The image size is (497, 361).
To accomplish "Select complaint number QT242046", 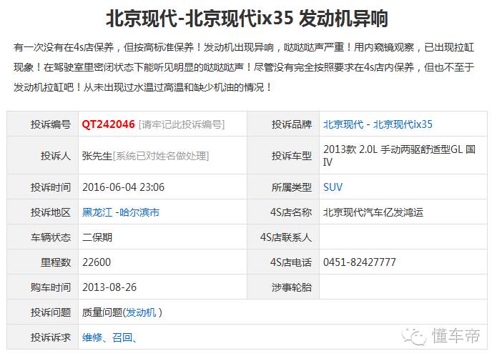I will tap(109, 124).
